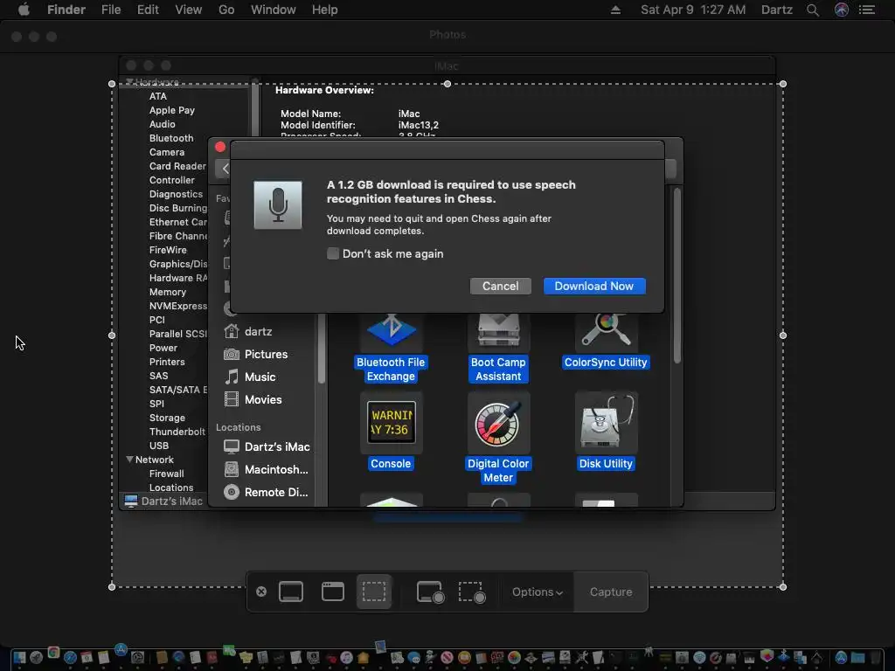Click the Finder sidebar scrollbar
Viewport: 895px width, 671px height.
pyautogui.click(x=322, y=348)
